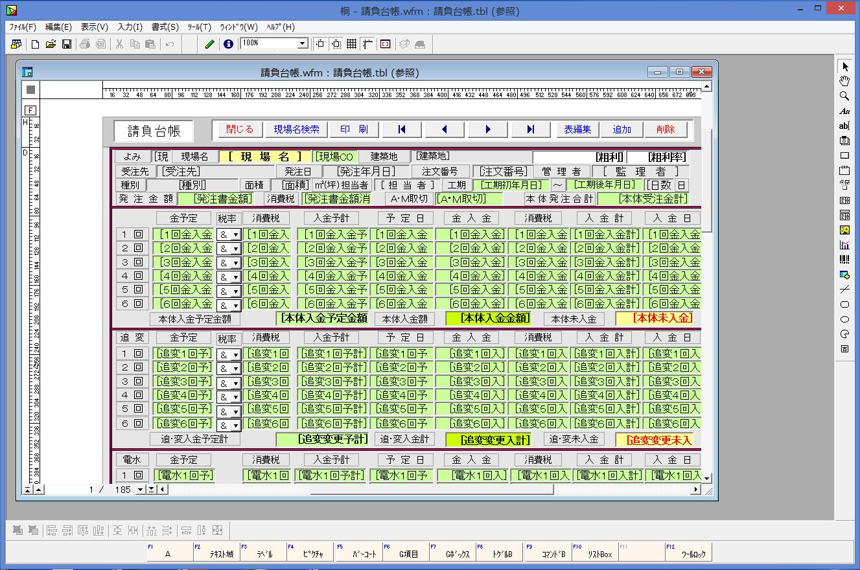Click the 表編集 button
Screen dimensions: 860x570
577,130
